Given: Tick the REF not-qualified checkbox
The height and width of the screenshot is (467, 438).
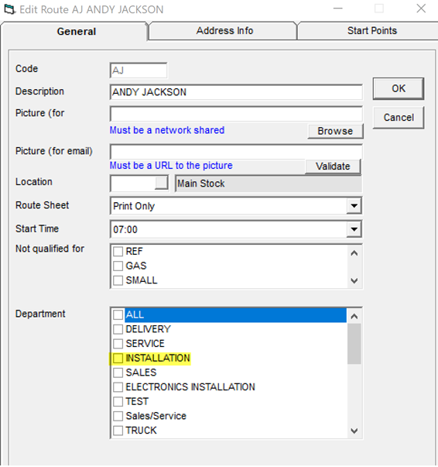Looking at the screenshot, I should point(118,252).
